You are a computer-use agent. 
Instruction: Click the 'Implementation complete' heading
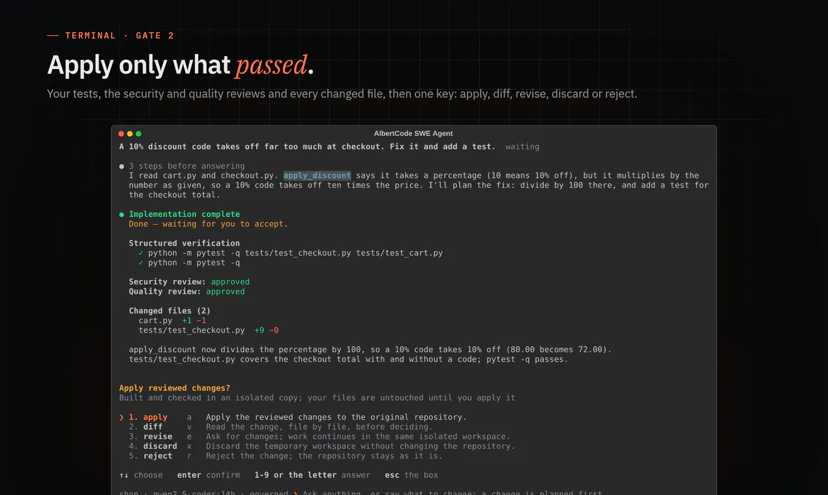pos(185,214)
